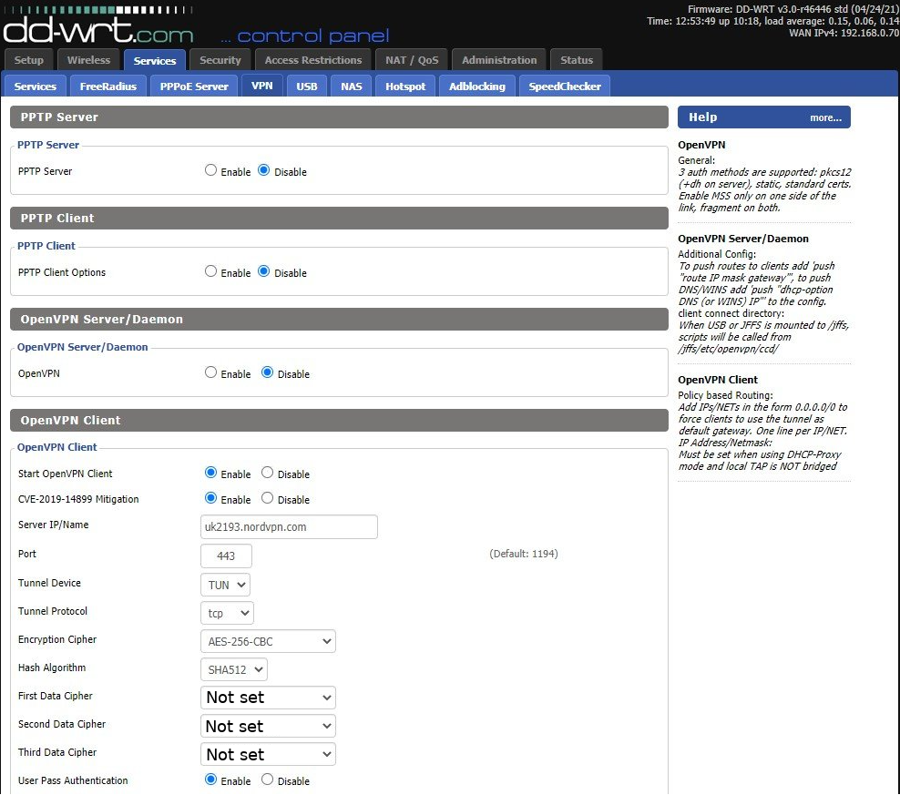Enable the OpenVPN Server/Daemon
This screenshot has height=795, width=900.
[x=211, y=372]
